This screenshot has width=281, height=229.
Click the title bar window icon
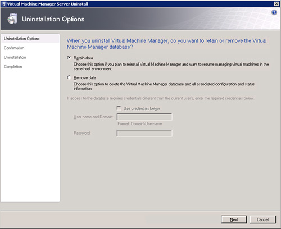[x=4, y=4]
